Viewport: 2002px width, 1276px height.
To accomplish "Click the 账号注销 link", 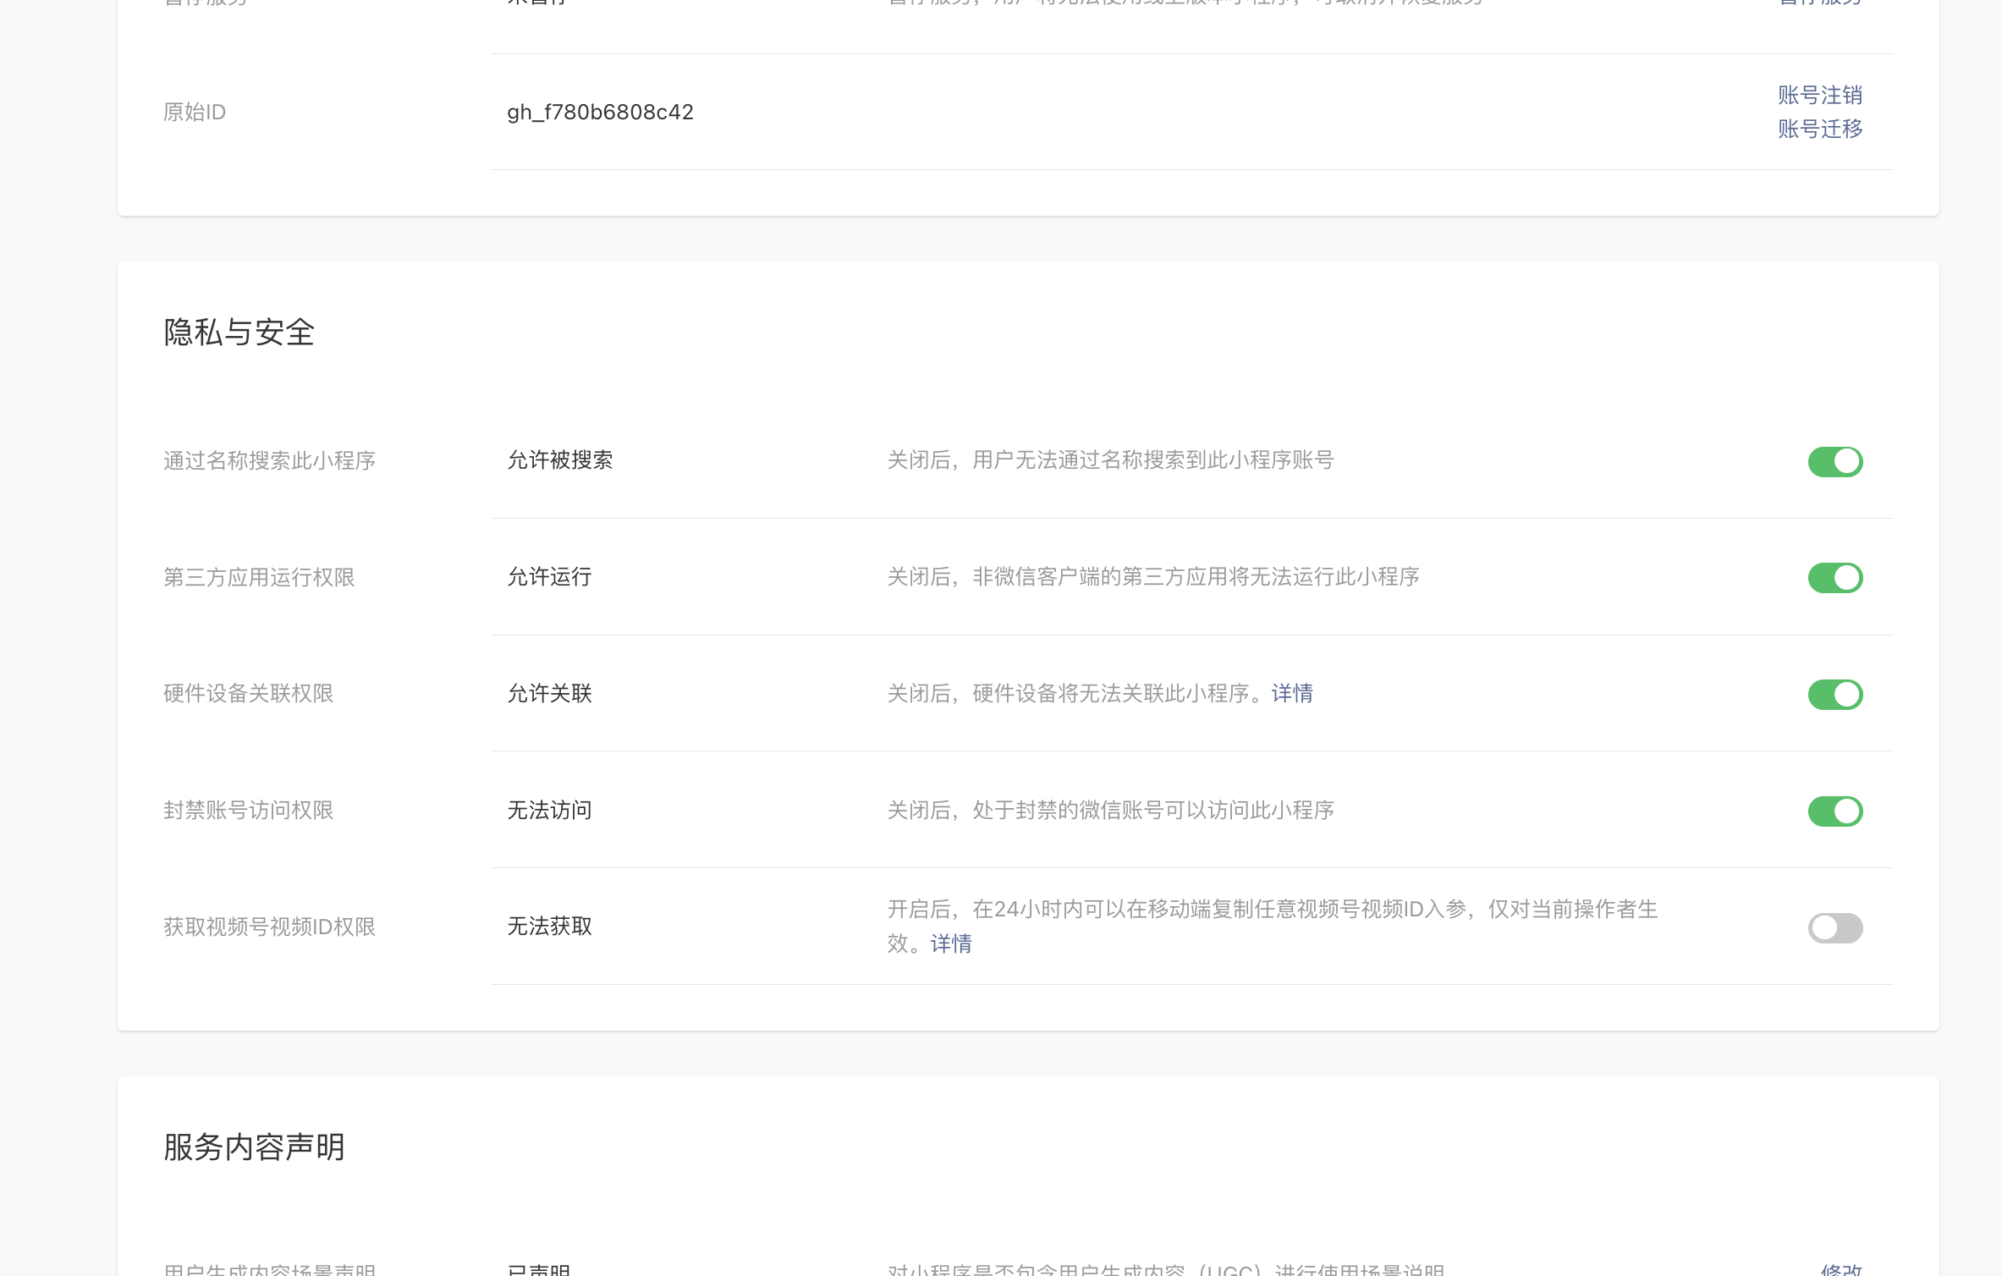I will 1819,95.
